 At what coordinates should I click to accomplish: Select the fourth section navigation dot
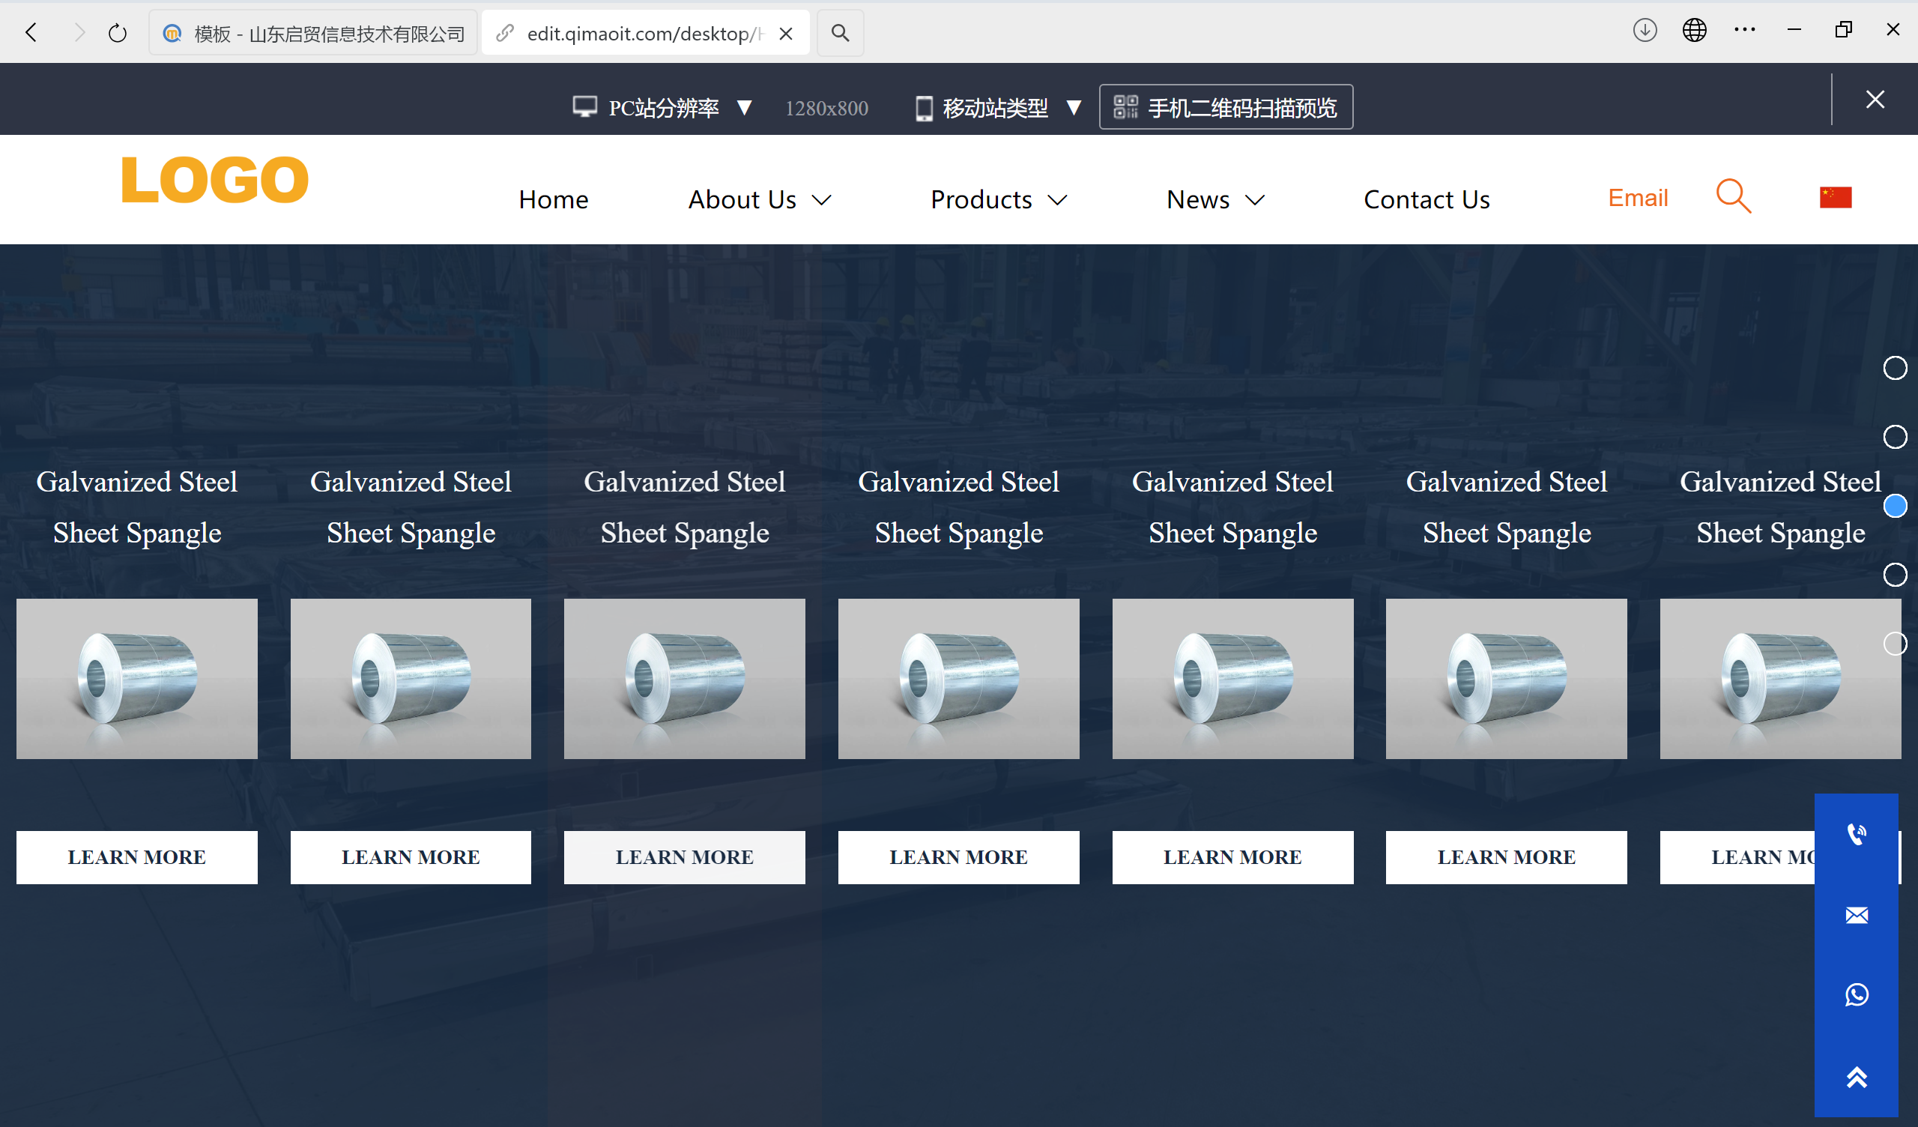tap(1895, 575)
